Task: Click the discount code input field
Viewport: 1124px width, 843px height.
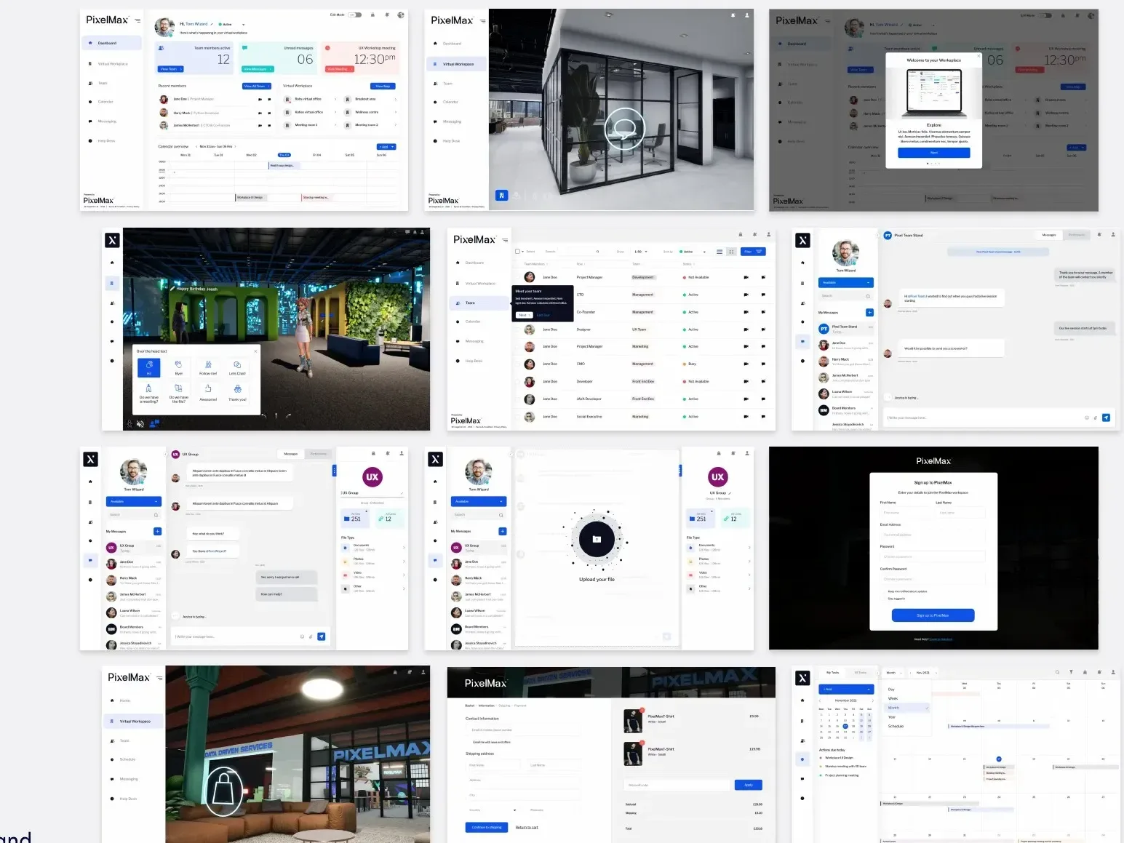Action: click(x=677, y=785)
